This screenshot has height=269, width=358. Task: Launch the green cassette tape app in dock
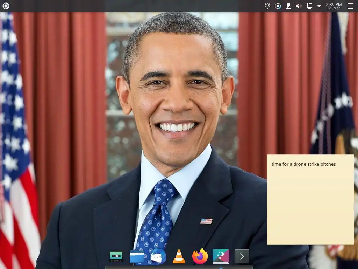click(116, 256)
